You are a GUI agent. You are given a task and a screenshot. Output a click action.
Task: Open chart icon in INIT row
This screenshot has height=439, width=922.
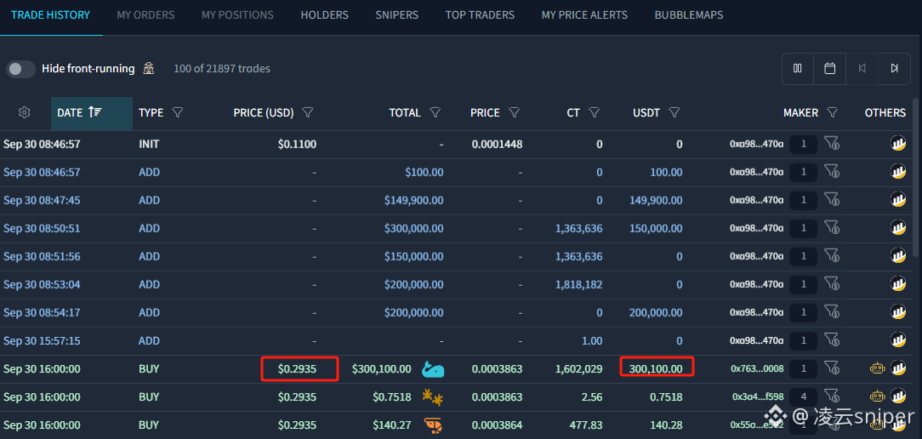898,144
